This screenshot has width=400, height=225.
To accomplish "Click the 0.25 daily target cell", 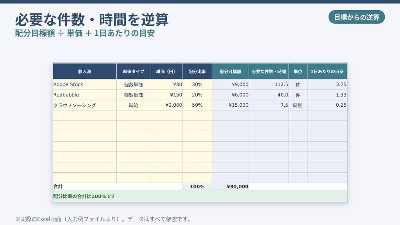I will 327,105.
